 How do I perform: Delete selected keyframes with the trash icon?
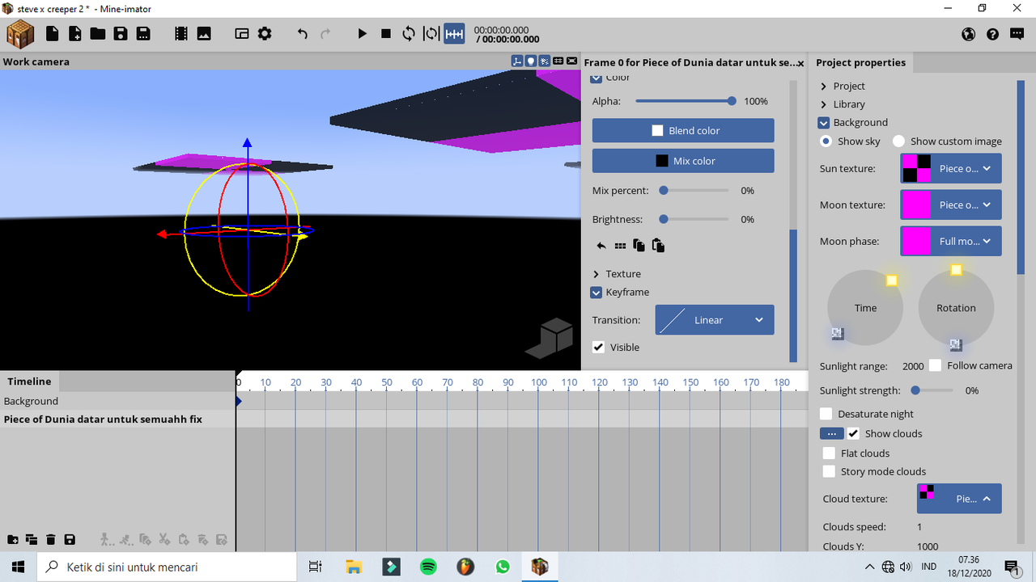(x=50, y=539)
